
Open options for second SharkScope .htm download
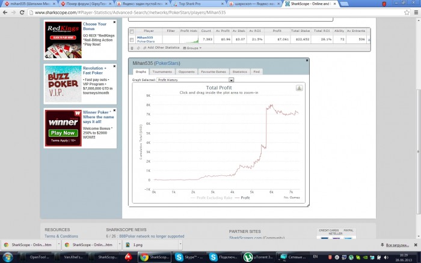[x=120, y=244]
